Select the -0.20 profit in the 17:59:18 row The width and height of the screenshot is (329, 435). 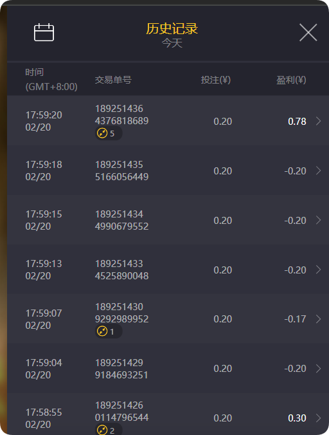(x=295, y=171)
